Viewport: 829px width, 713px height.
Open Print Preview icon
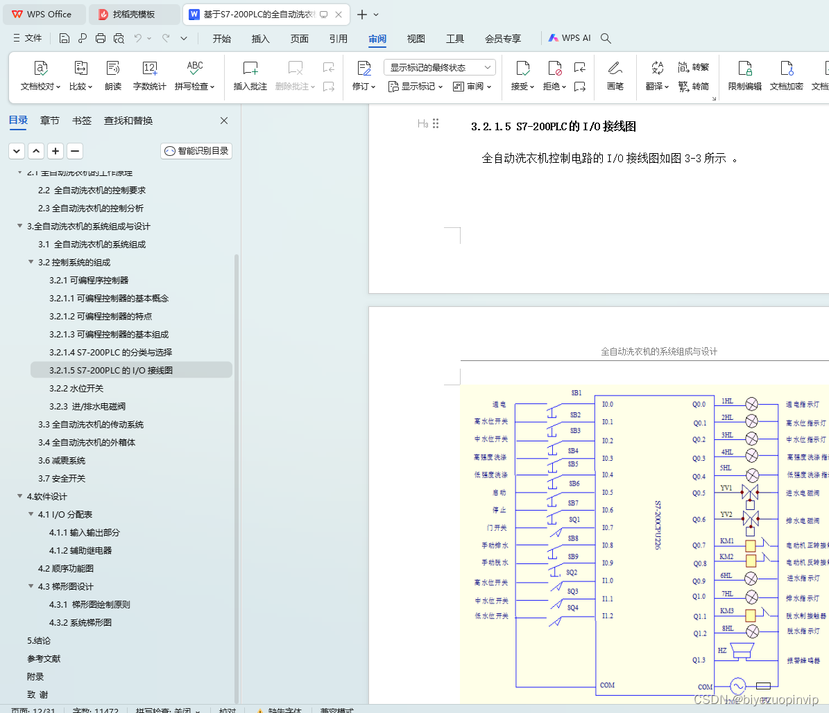119,38
